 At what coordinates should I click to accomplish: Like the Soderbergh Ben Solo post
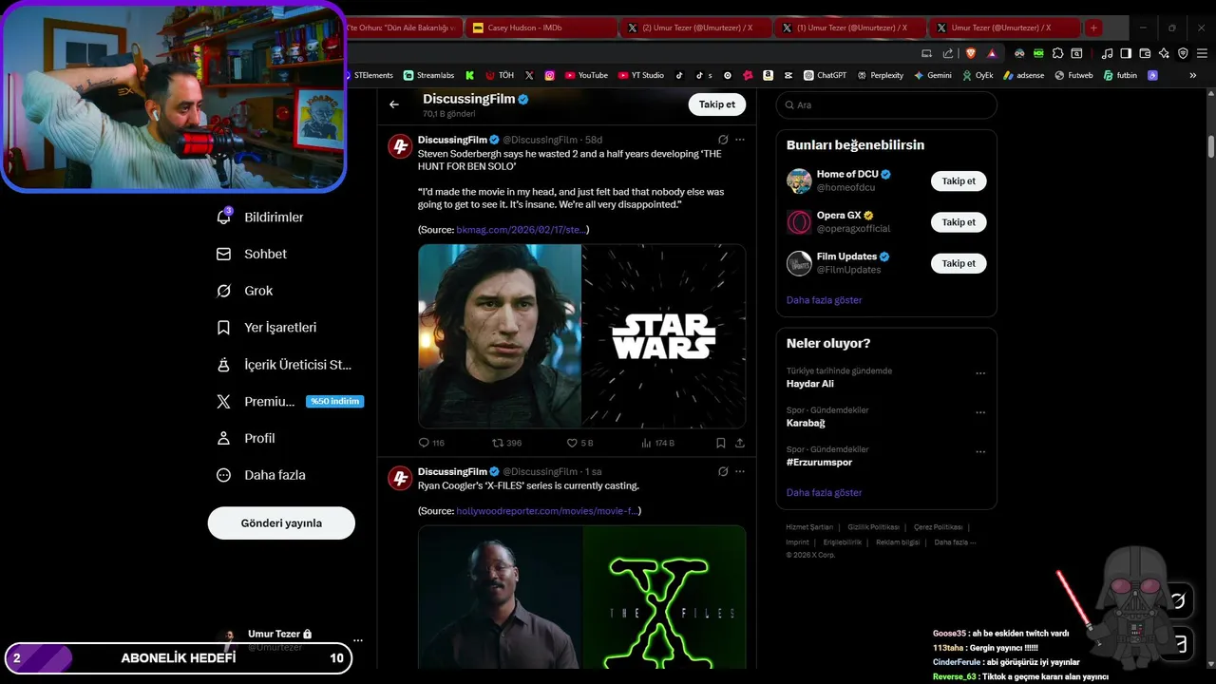click(x=580, y=443)
